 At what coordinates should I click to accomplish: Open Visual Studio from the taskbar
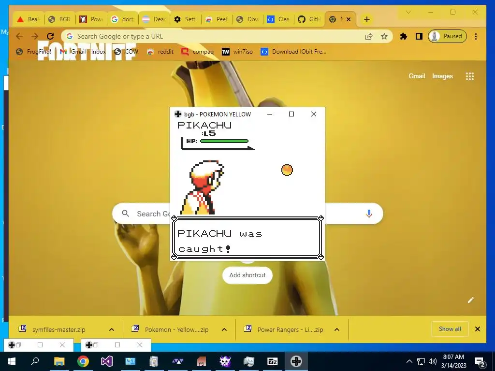click(x=107, y=361)
